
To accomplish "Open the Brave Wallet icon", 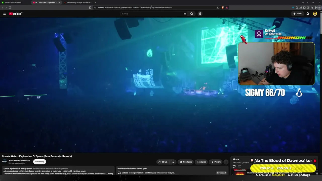I will pos(308,8).
